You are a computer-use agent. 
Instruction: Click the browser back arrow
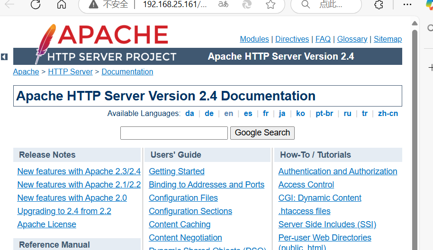click(x=9, y=4)
